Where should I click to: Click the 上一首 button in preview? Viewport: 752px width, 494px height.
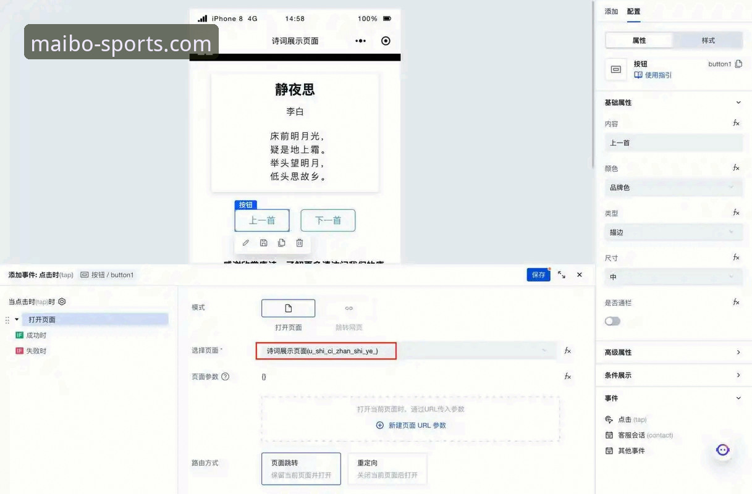pos(262,220)
